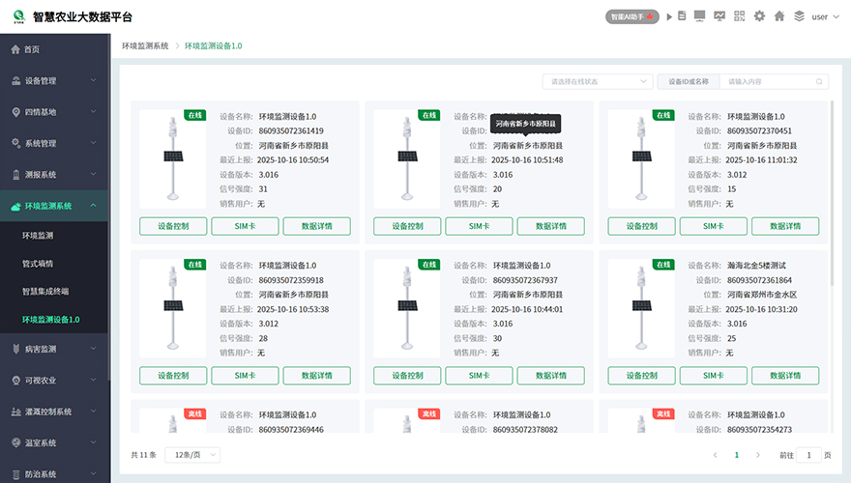This screenshot has height=483, width=851.
Task: Click the layers stack icon in header
Action: [799, 16]
